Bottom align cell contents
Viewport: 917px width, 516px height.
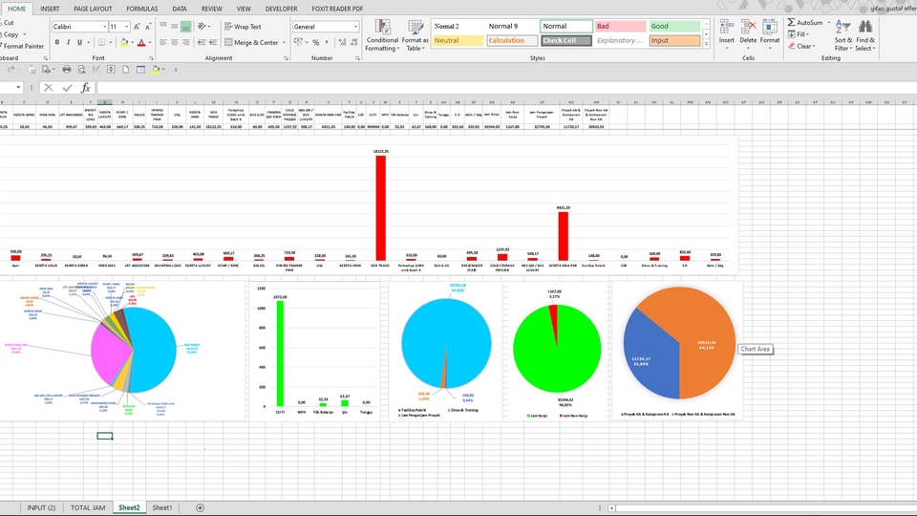[x=185, y=27]
